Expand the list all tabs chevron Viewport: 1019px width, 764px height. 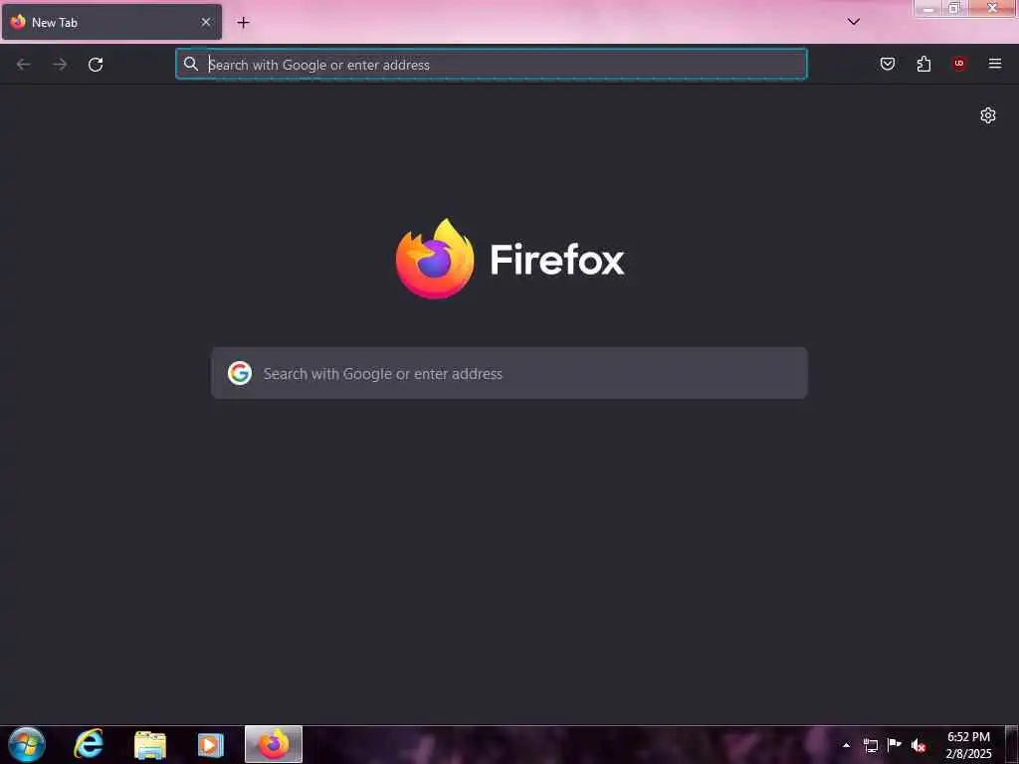tap(854, 22)
